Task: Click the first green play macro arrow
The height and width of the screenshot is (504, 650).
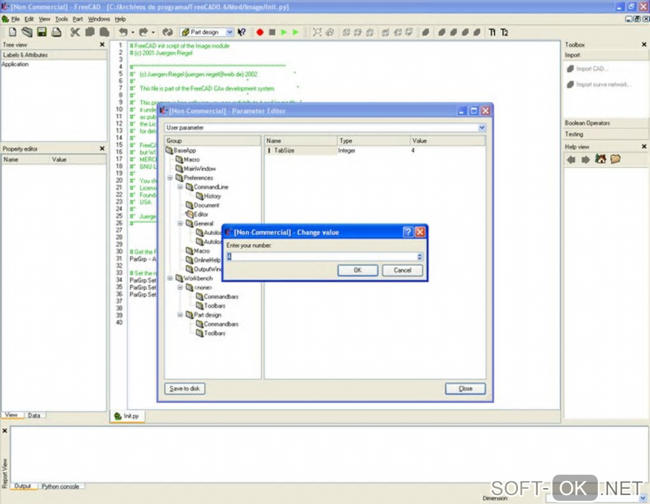Action: 284,32
